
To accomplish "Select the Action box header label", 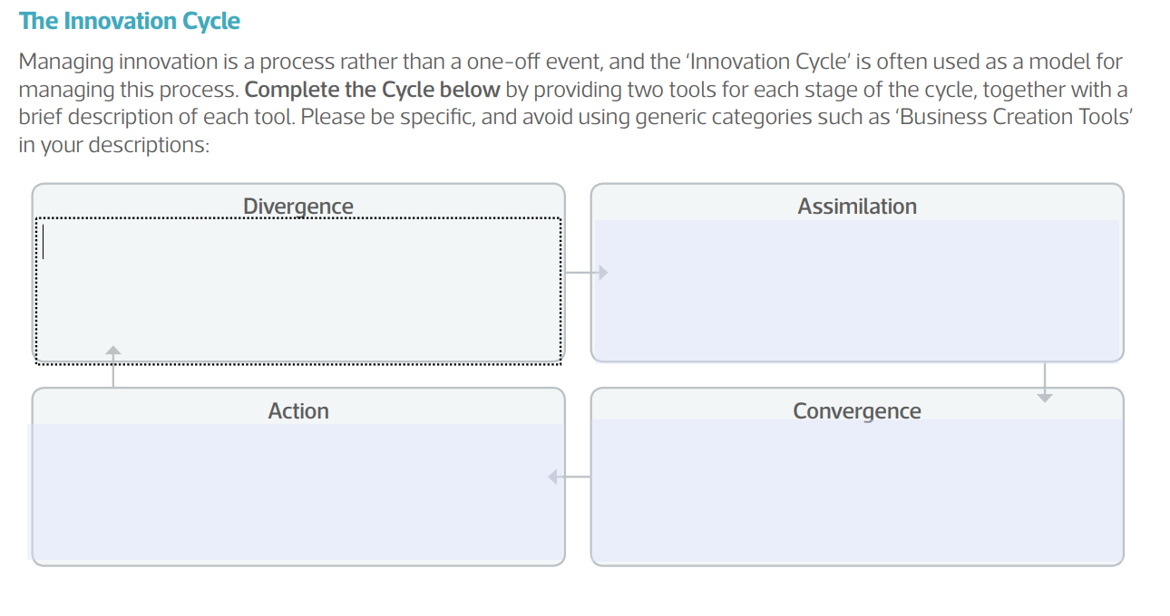I will 297,410.
